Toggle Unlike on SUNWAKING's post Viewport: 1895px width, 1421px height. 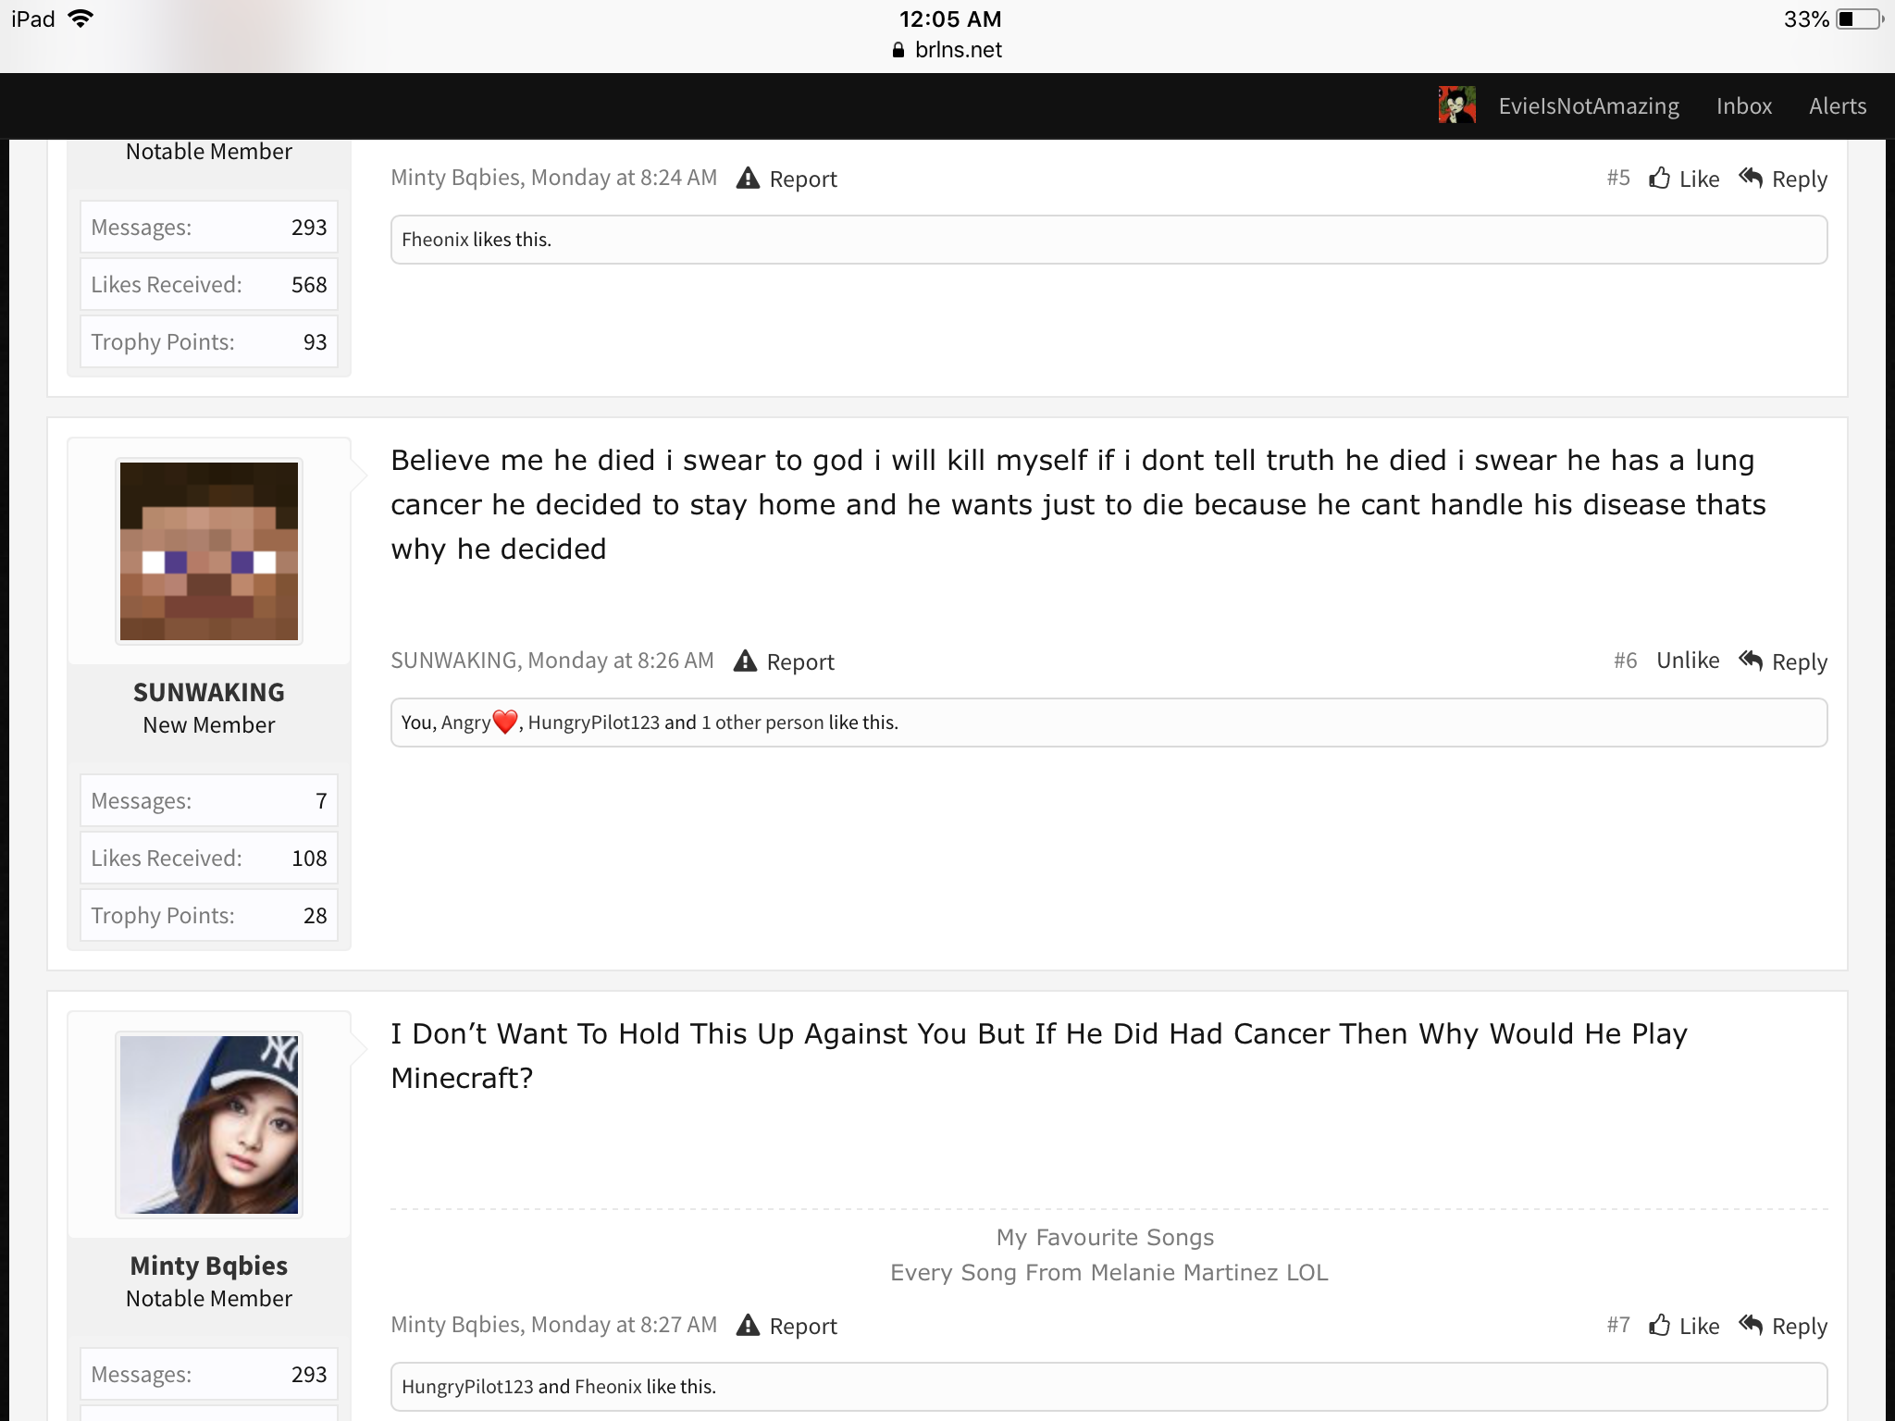pos(1688,661)
